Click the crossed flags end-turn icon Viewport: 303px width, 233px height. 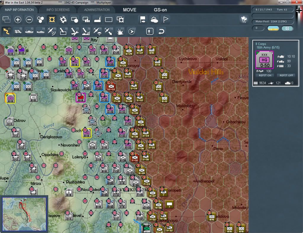coord(244,19)
